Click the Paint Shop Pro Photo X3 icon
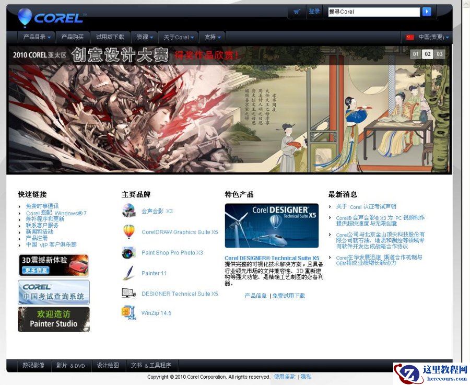This screenshot has height=385, width=470. (x=128, y=252)
